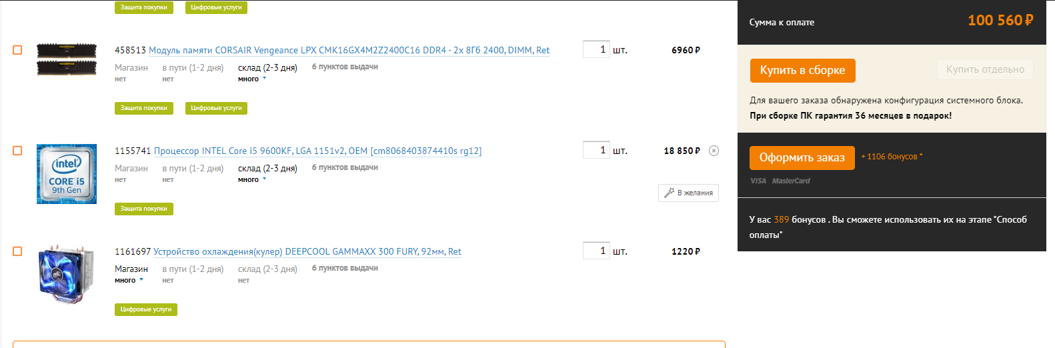
Task: Open the Intel Core i5 product thumbnail
Action: (x=67, y=174)
